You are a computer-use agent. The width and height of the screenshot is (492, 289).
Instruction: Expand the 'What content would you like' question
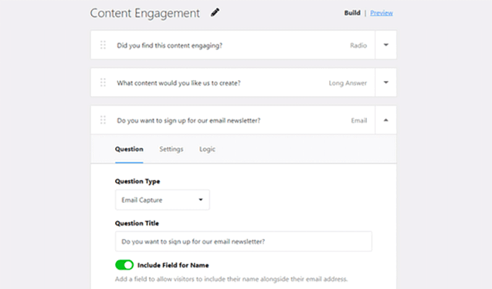click(386, 82)
